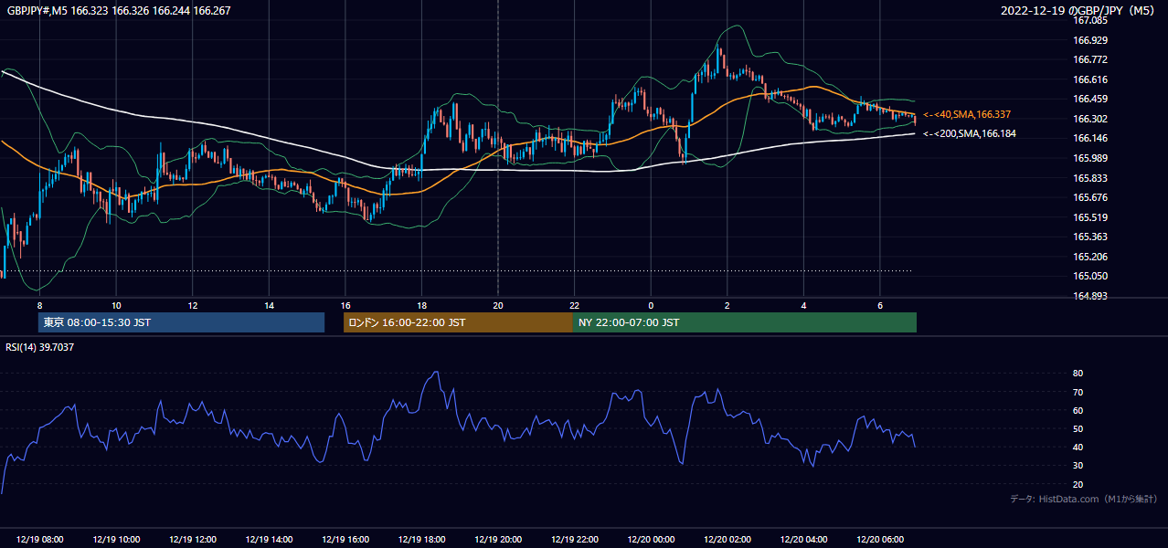1168x548 pixels.
Task: Select the 12/19 12:00 bottom time label
Action: [193, 540]
